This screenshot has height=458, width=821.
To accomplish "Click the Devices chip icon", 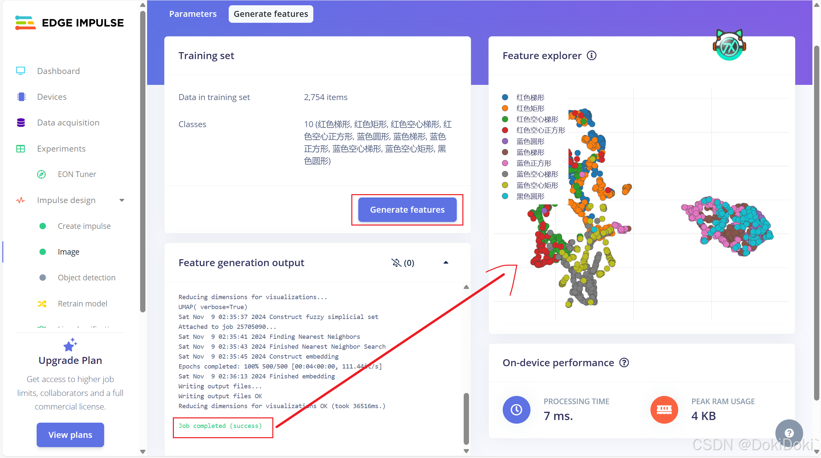I will click(21, 97).
